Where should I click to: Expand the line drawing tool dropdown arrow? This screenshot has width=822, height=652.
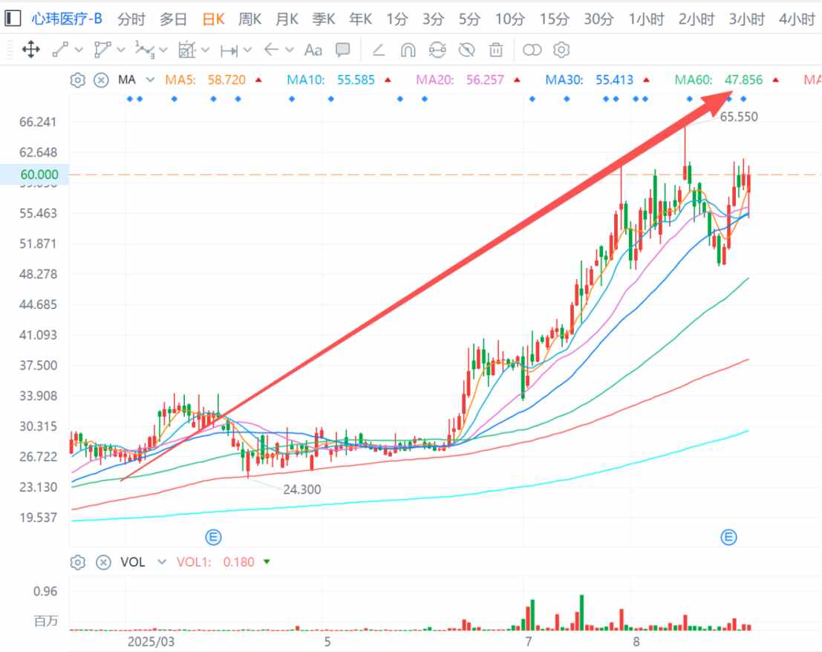[79, 50]
